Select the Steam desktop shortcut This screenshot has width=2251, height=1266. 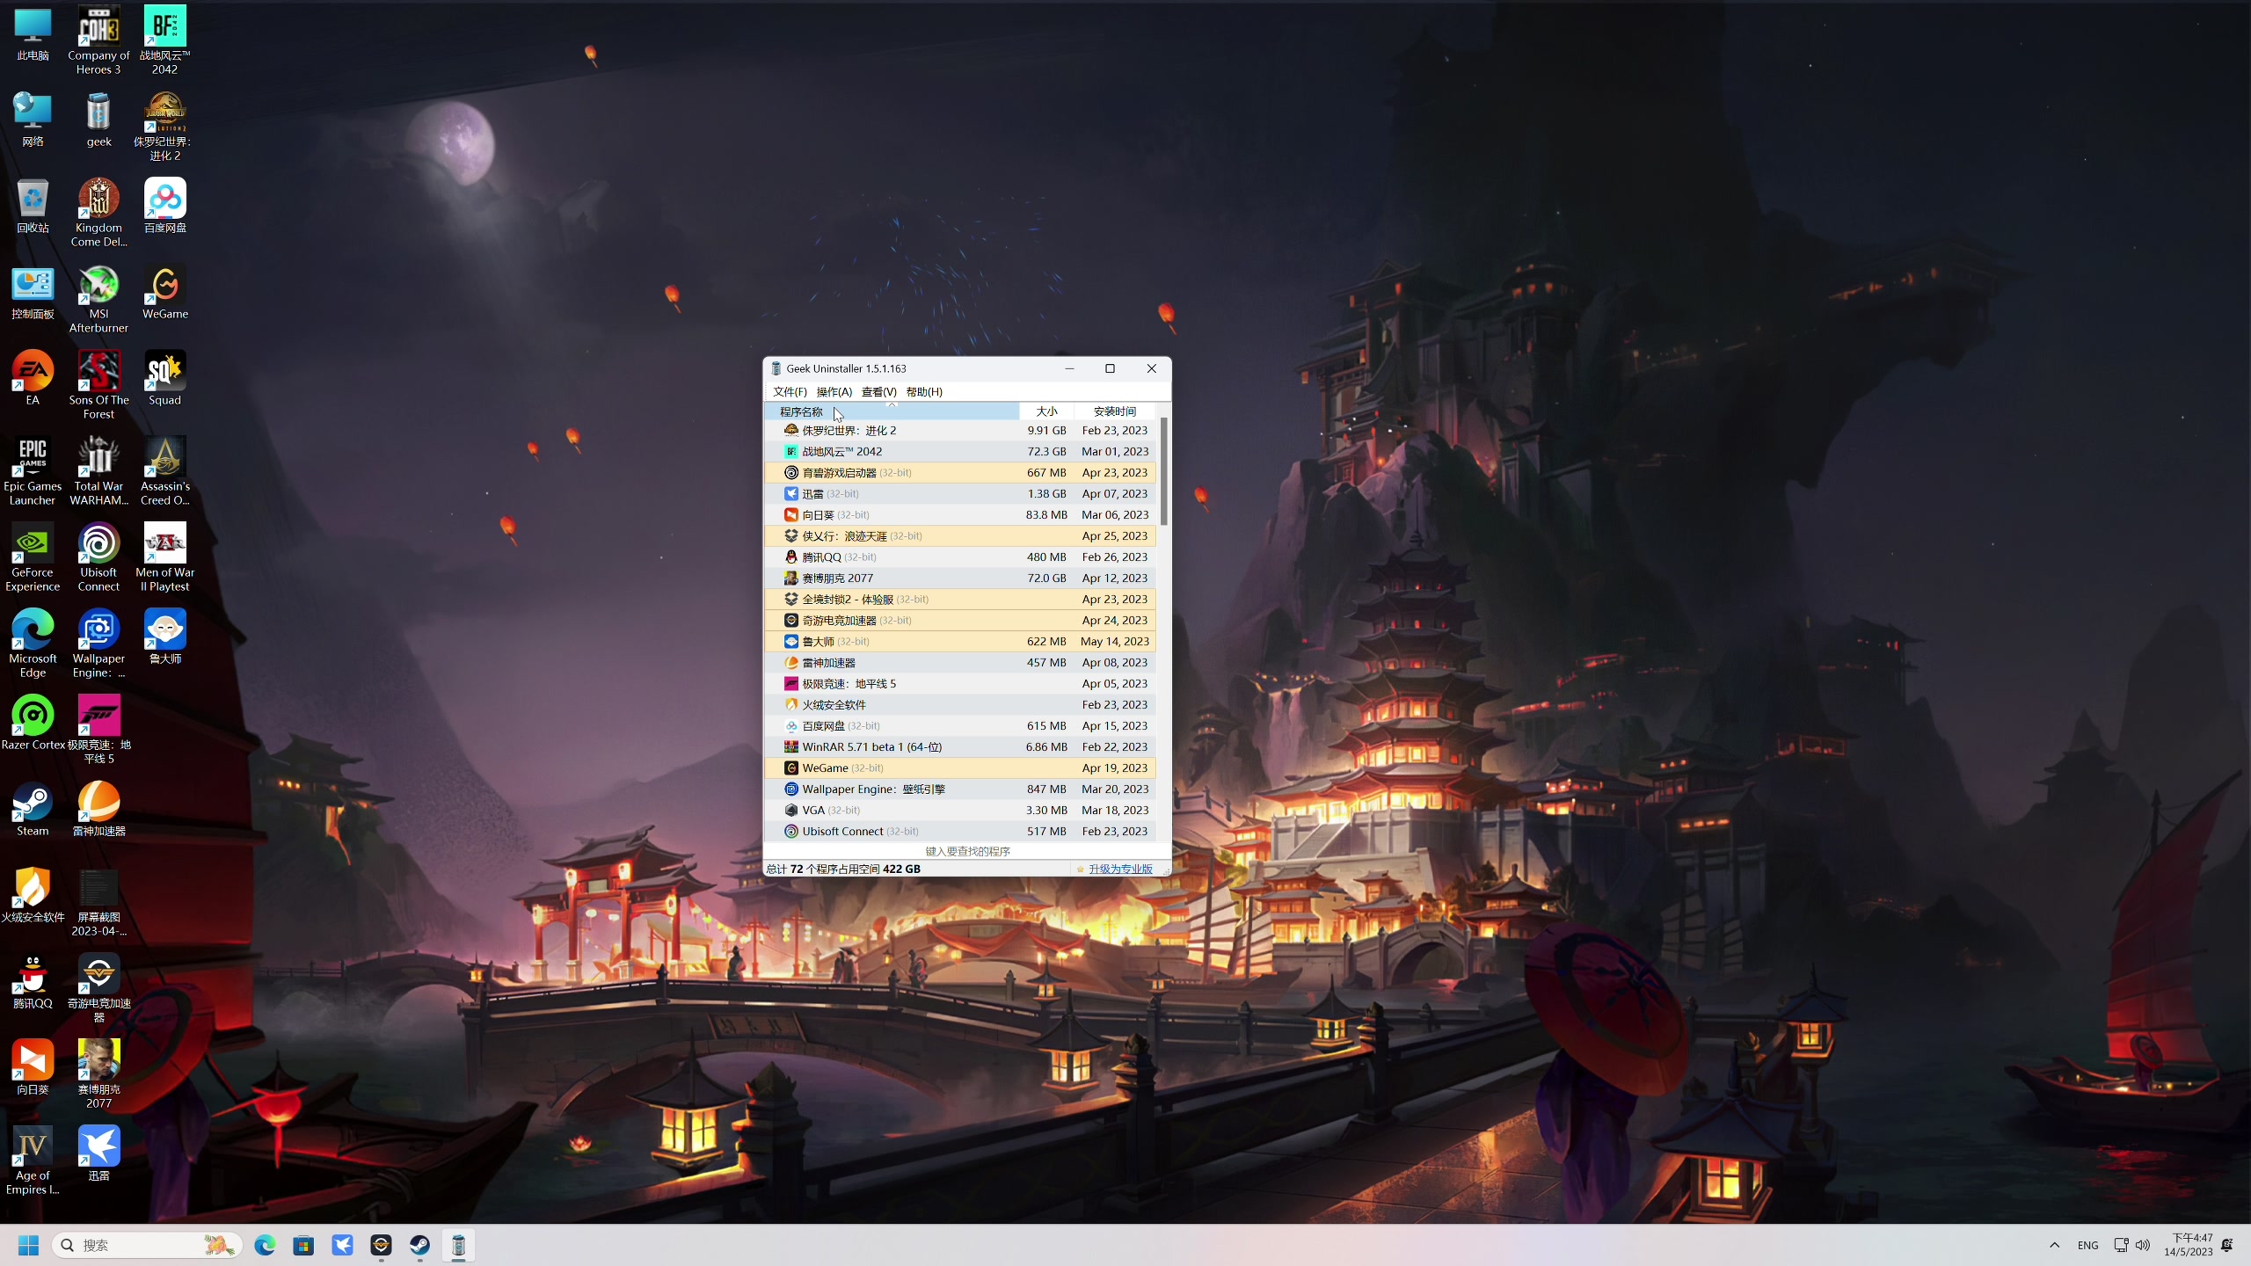[x=33, y=809]
